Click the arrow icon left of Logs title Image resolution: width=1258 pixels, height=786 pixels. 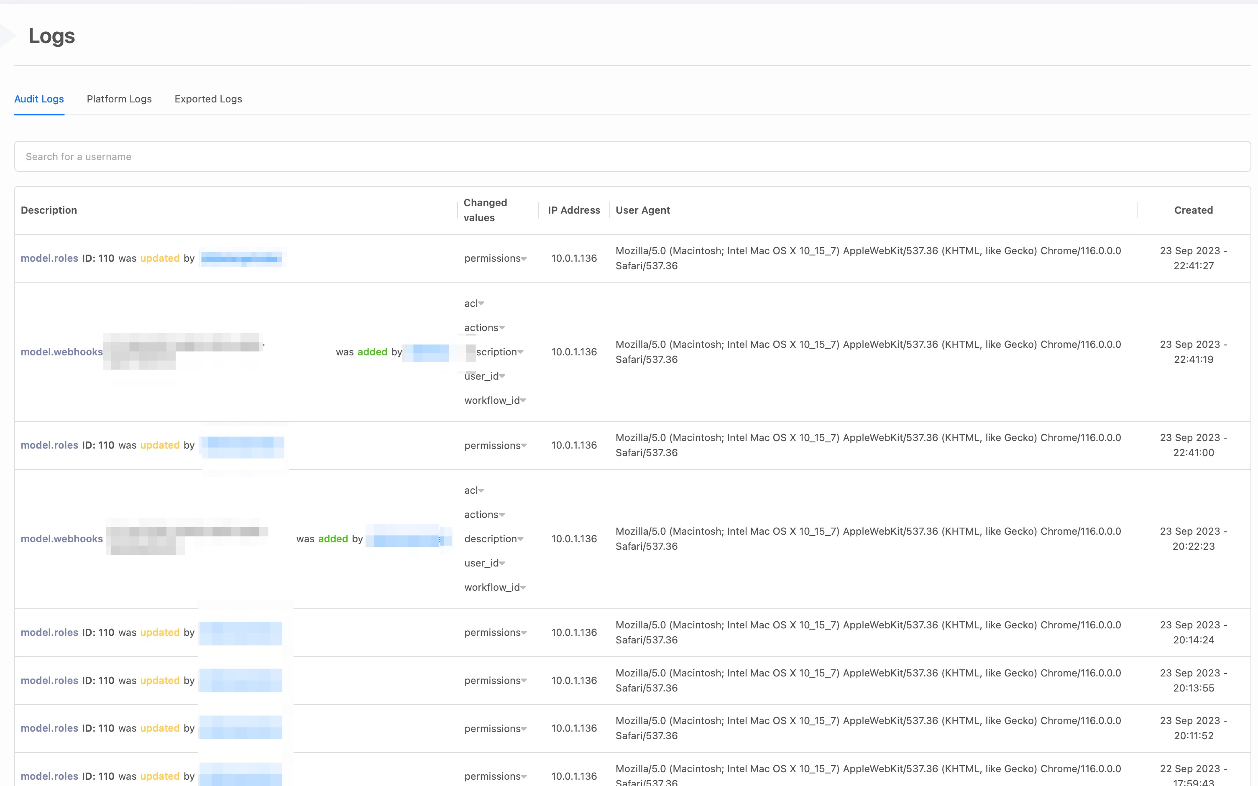[x=7, y=36]
